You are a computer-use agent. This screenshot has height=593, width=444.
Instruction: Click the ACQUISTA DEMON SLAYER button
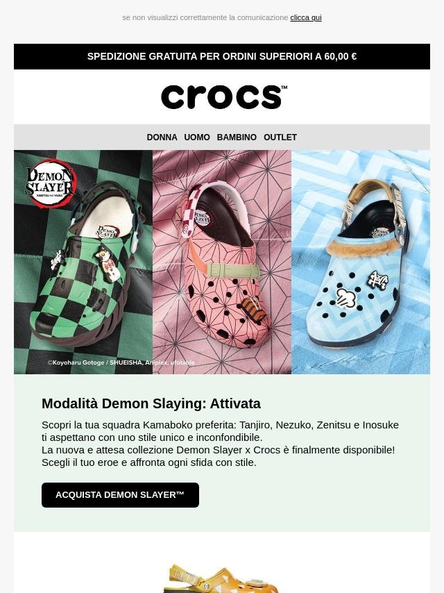[120, 494]
